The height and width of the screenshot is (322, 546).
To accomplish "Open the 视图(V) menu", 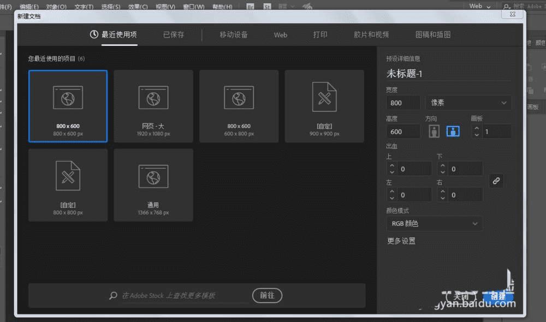I will click(165, 7).
